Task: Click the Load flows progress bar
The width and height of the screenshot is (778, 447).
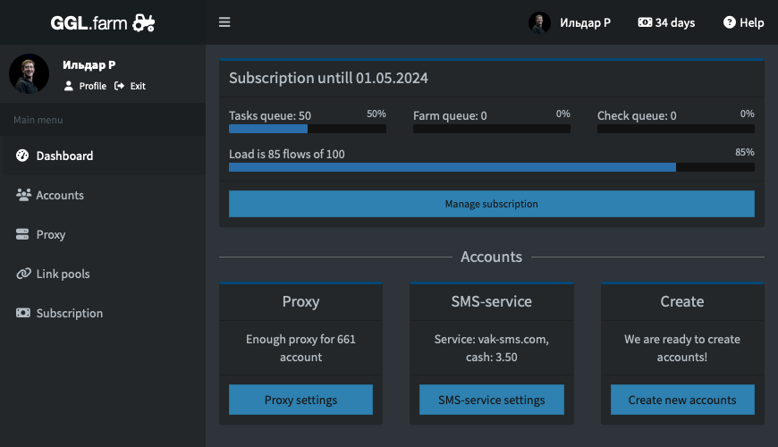Action: point(491,166)
